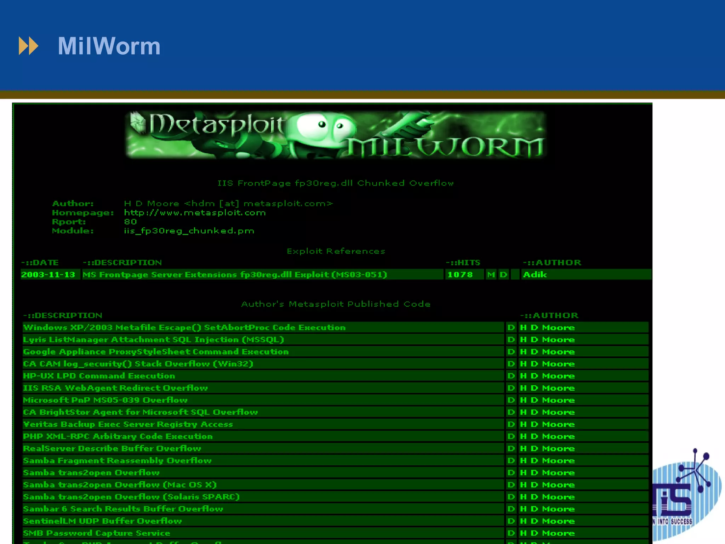
Task: Open Samba trans2open Overflow (Solaris SPARC) link
Action: click(x=131, y=497)
